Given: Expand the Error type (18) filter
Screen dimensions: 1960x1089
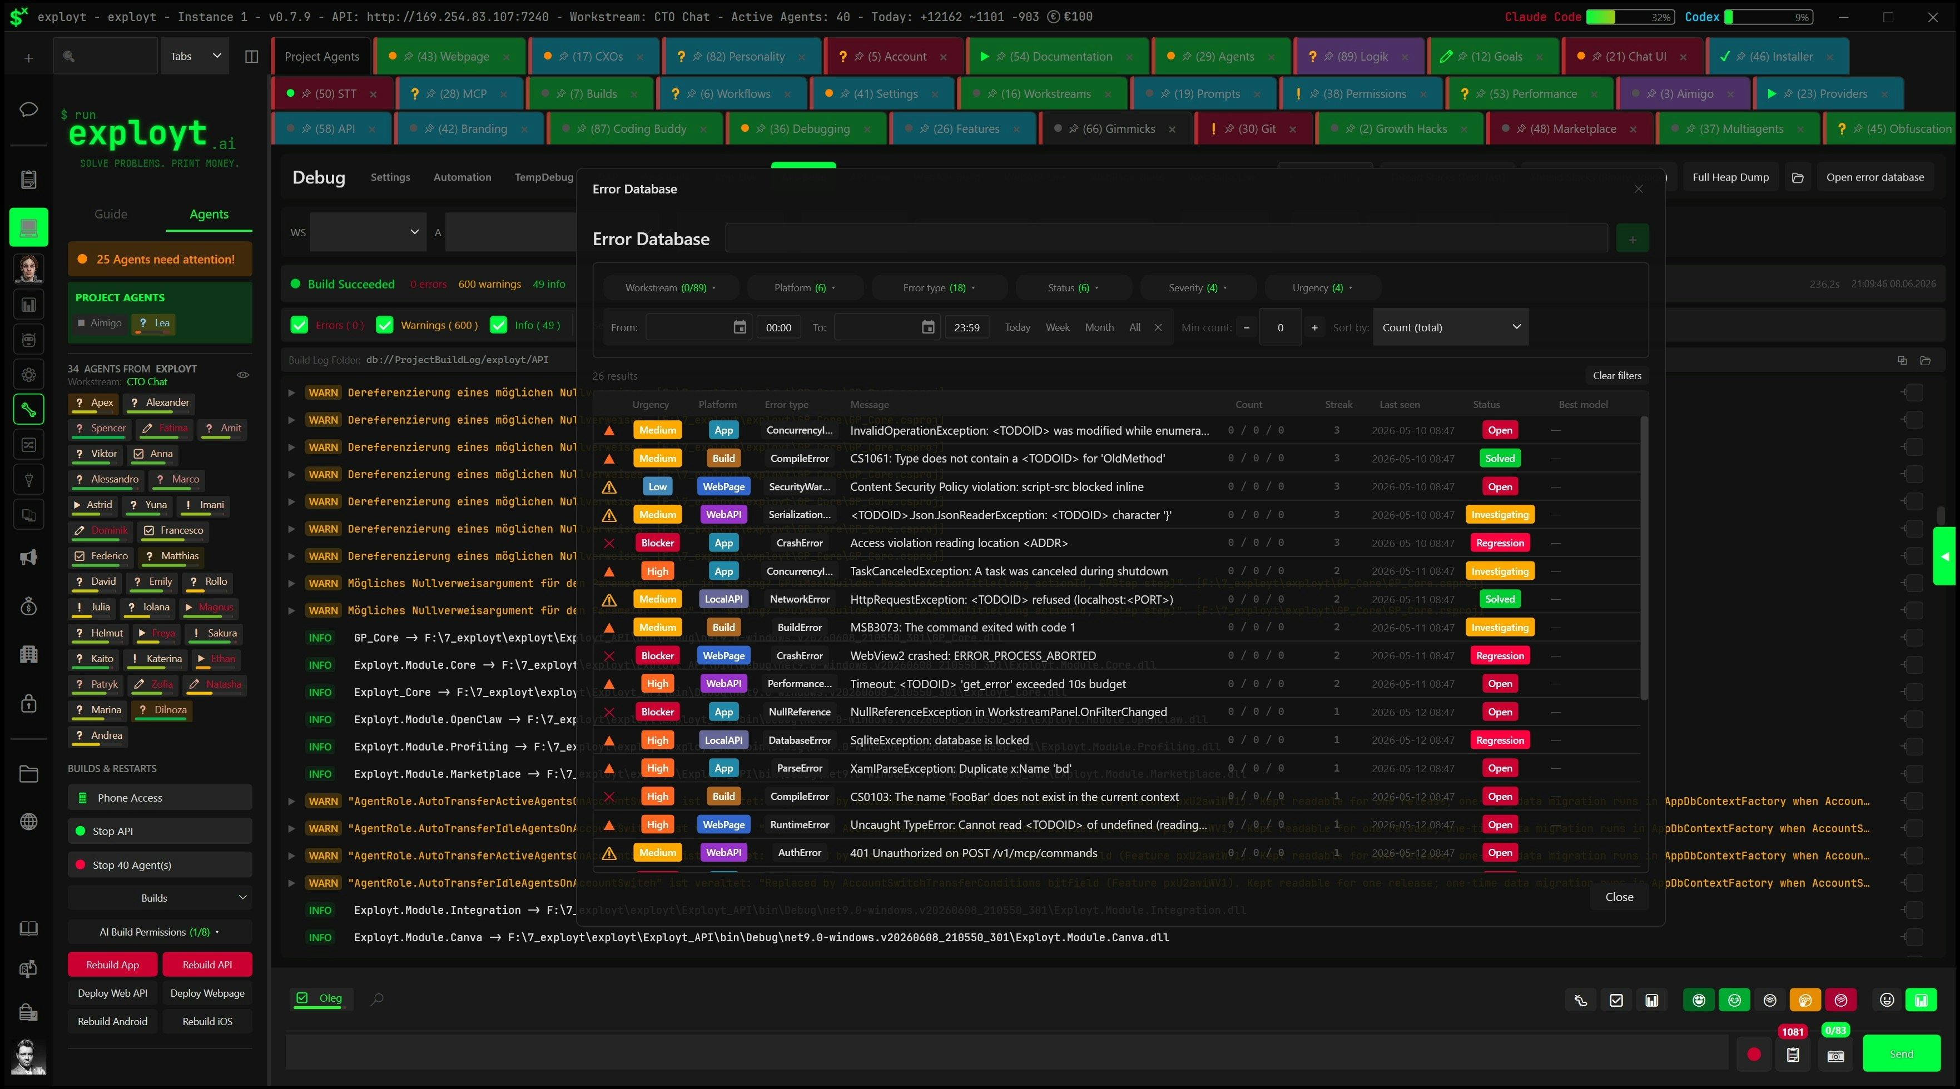Looking at the screenshot, I should pos(939,287).
